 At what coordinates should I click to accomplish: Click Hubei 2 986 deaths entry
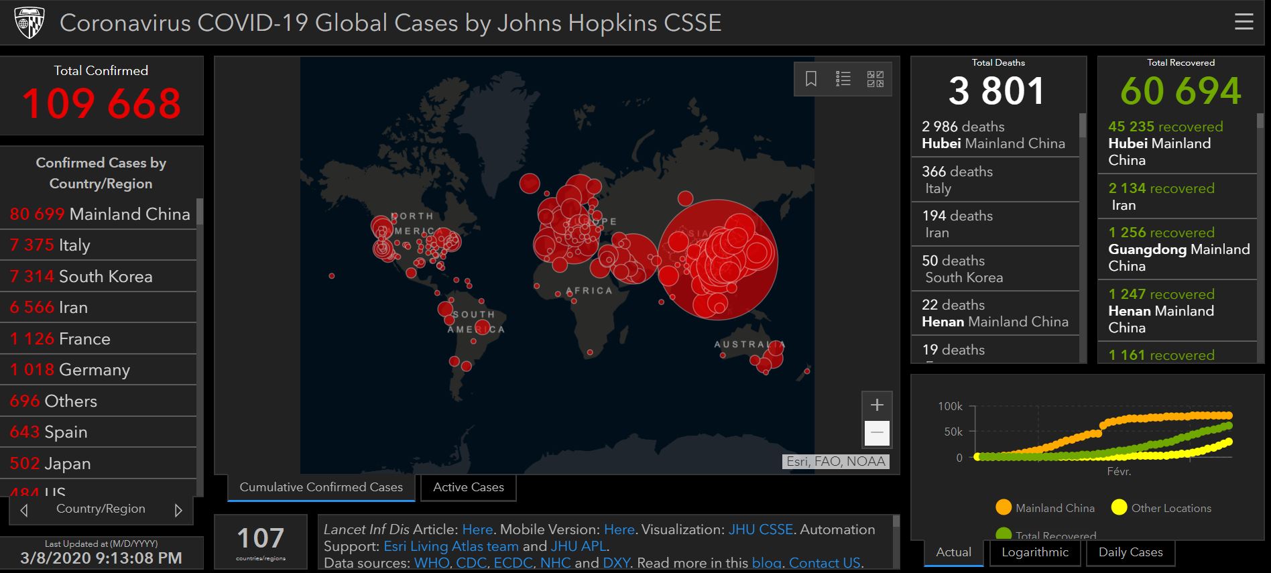[995, 135]
